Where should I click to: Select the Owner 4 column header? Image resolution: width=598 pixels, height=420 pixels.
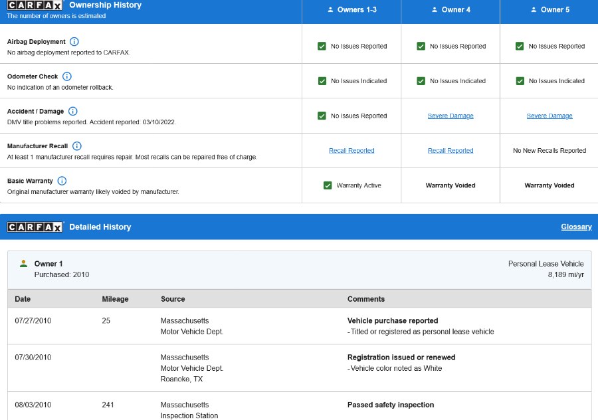pos(450,12)
